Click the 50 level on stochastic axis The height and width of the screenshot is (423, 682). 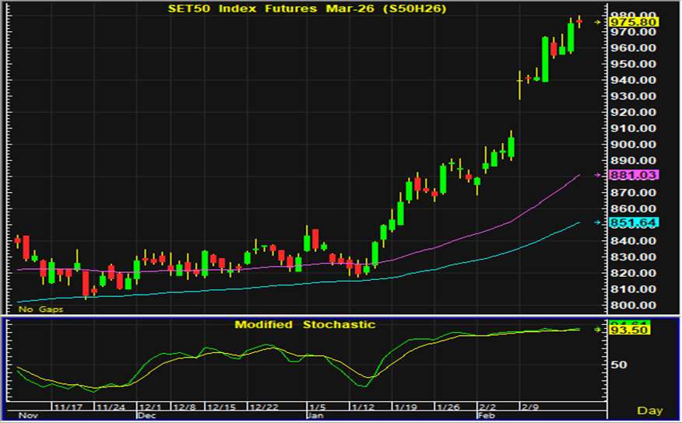click(x=619, y=364)
